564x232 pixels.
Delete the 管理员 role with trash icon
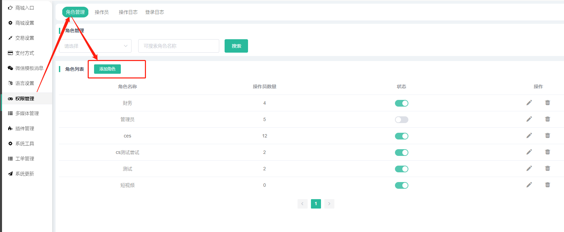(x=547, y=119)
